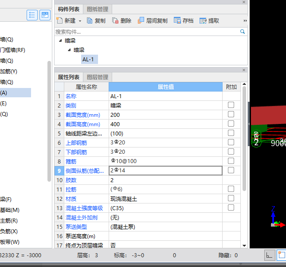Click the panel view icon beside list view
Screen dimensions: 286x267
[x=45, y=15]
